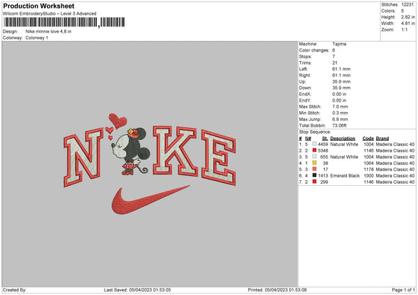This screenshot has height=295, width=418.
Task: Click the 'Code' column header
Action: pos(368,138)
